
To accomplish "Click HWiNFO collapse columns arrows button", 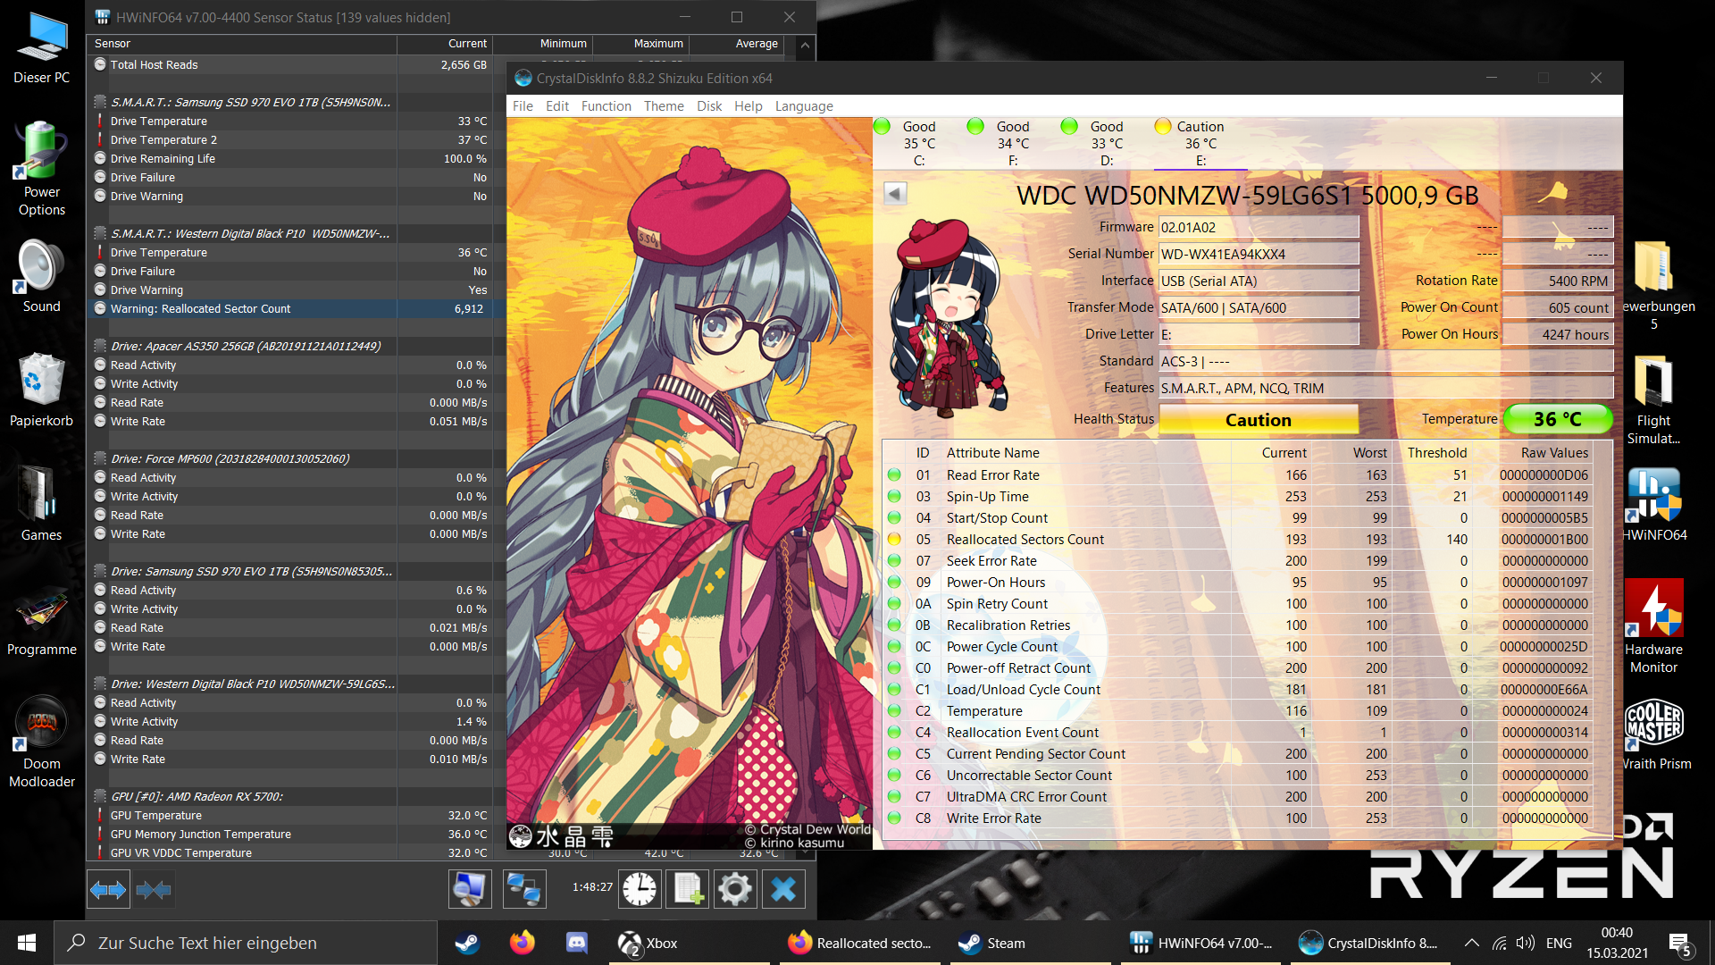I will tap(154, 890).
